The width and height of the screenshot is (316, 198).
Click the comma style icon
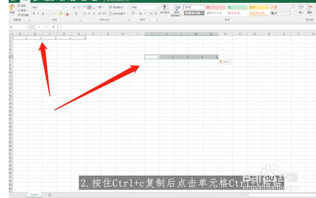pyautogui.click(x=145, y=14)
